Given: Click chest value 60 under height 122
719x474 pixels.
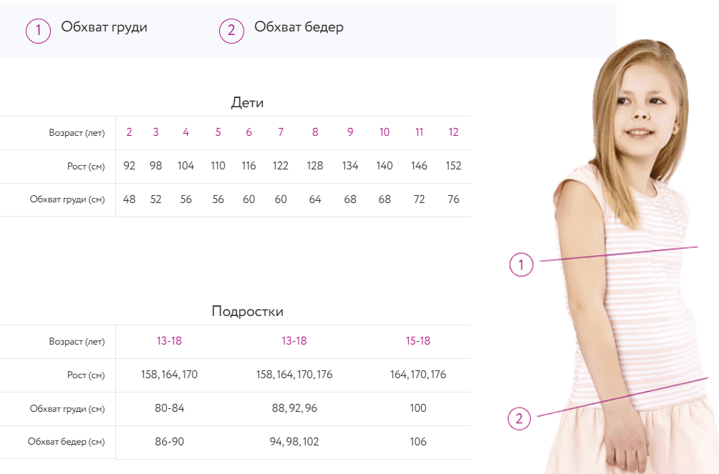Looking at the screenshot, I should (x=281, y=199).
